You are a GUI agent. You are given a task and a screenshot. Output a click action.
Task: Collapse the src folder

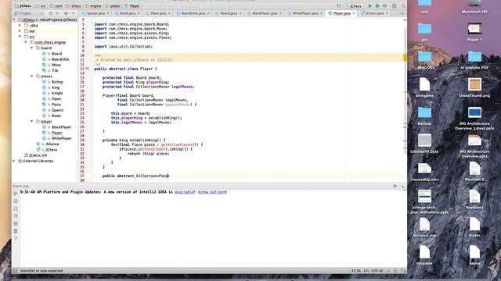tap(20, 37)
